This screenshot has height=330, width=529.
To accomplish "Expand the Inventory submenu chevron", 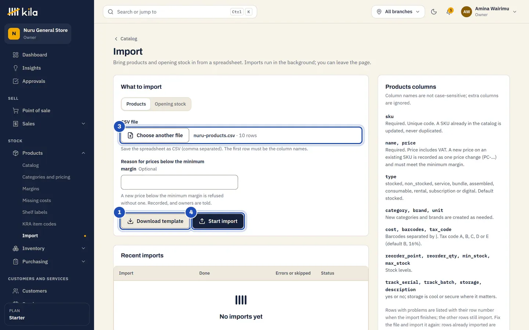I will click(x=83, y=249).
